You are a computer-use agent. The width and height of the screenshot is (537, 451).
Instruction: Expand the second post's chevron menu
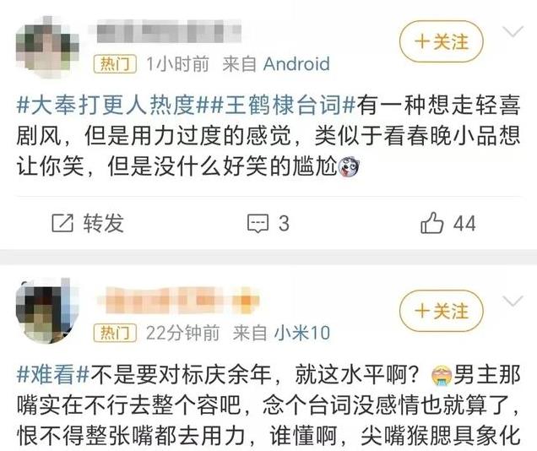[x=513, y=301]
